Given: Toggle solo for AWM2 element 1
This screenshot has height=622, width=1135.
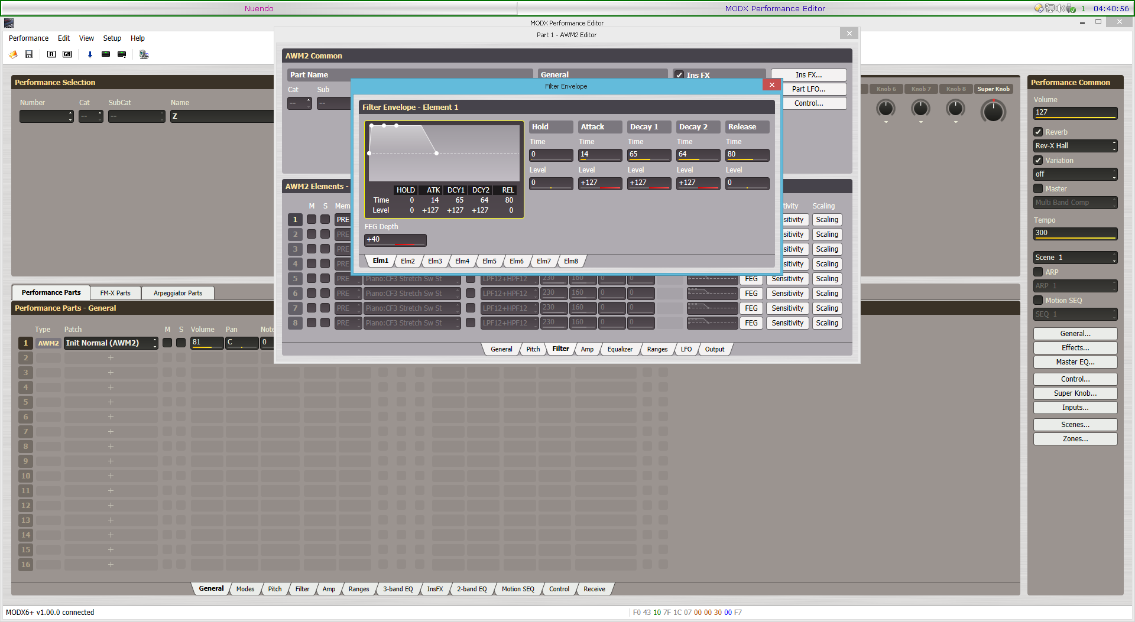Looking at the screenshot, I should (325, 220).
